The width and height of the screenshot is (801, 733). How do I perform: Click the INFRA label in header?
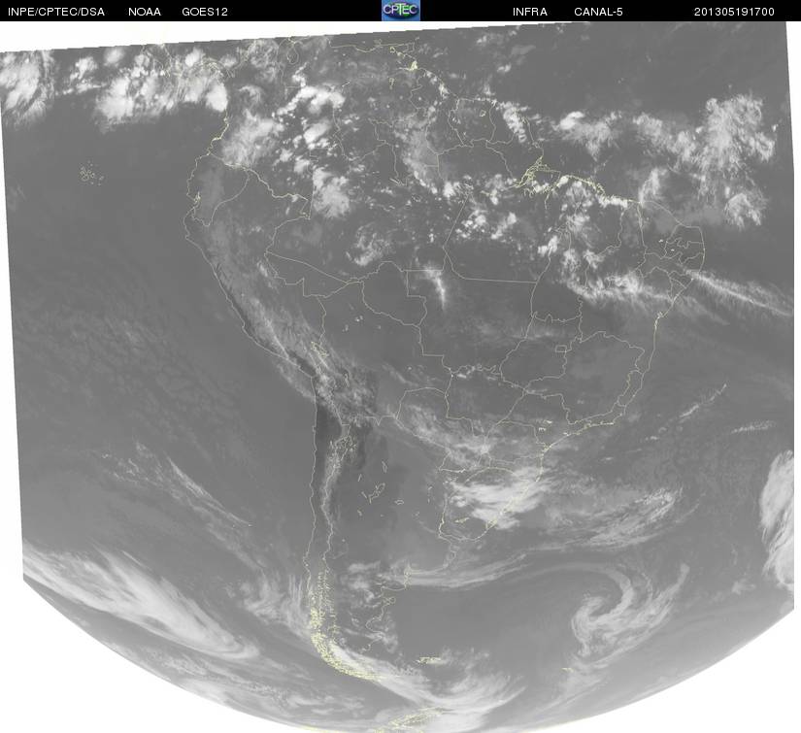[x=530, y=12]
